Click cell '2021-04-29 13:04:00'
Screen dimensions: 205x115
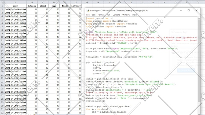(x=15, y=68)
